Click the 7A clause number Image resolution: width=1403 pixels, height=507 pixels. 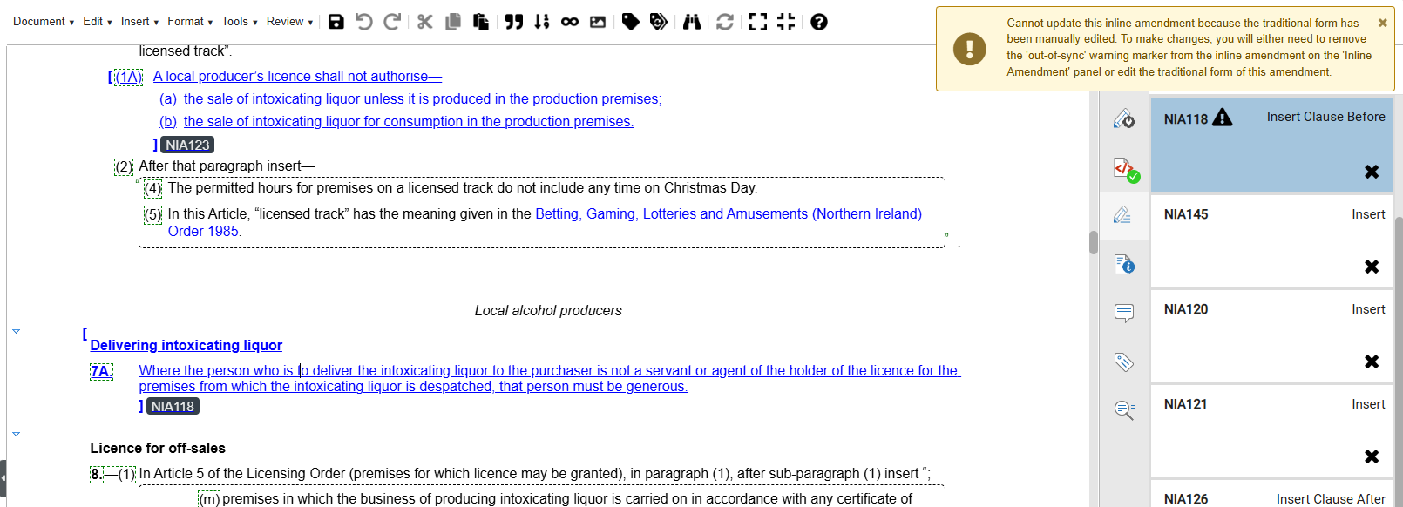pyautogui.click(x=101, y=372)
